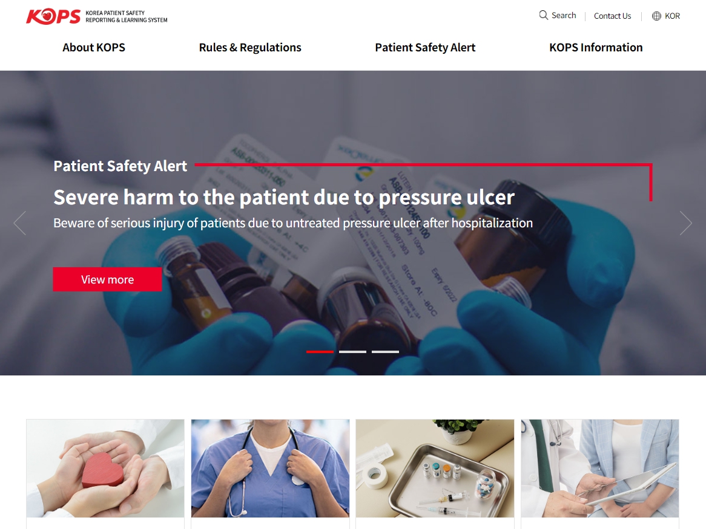Open the nurse with stethoscope card
Viewport: 706px width, 529px height.
pyautogui.click(x=270, y=469)
